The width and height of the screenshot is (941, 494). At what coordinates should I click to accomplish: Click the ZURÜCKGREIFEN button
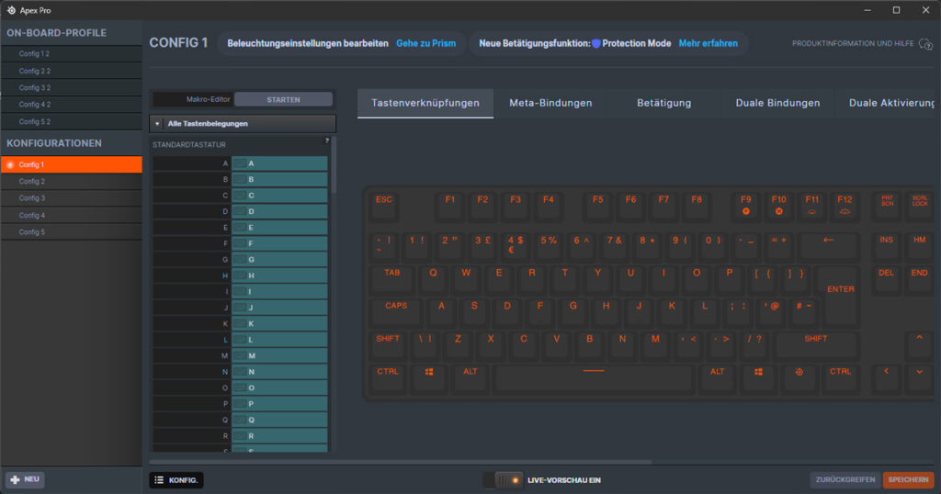tap(845, 479)
